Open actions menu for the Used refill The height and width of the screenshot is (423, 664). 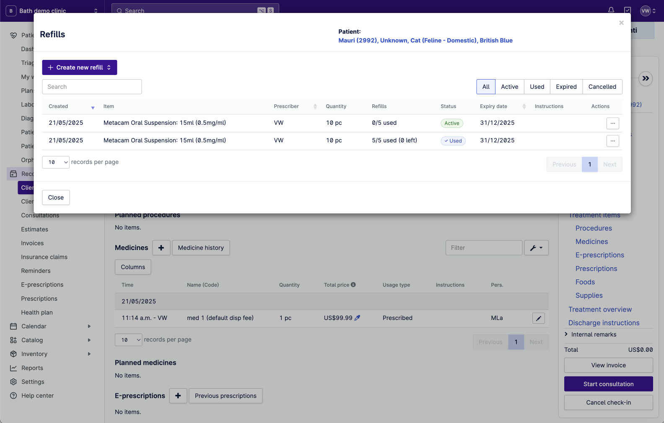tap(612, 141)
